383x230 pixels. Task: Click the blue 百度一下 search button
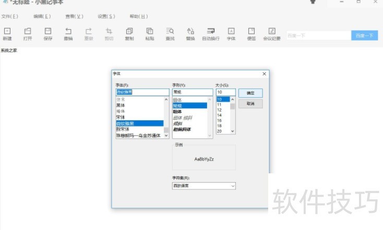coord(364,35)
